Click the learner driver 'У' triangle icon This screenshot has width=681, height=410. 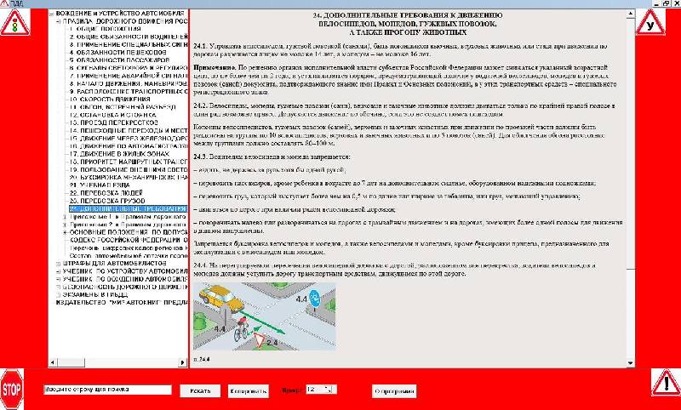pos(650,23)
